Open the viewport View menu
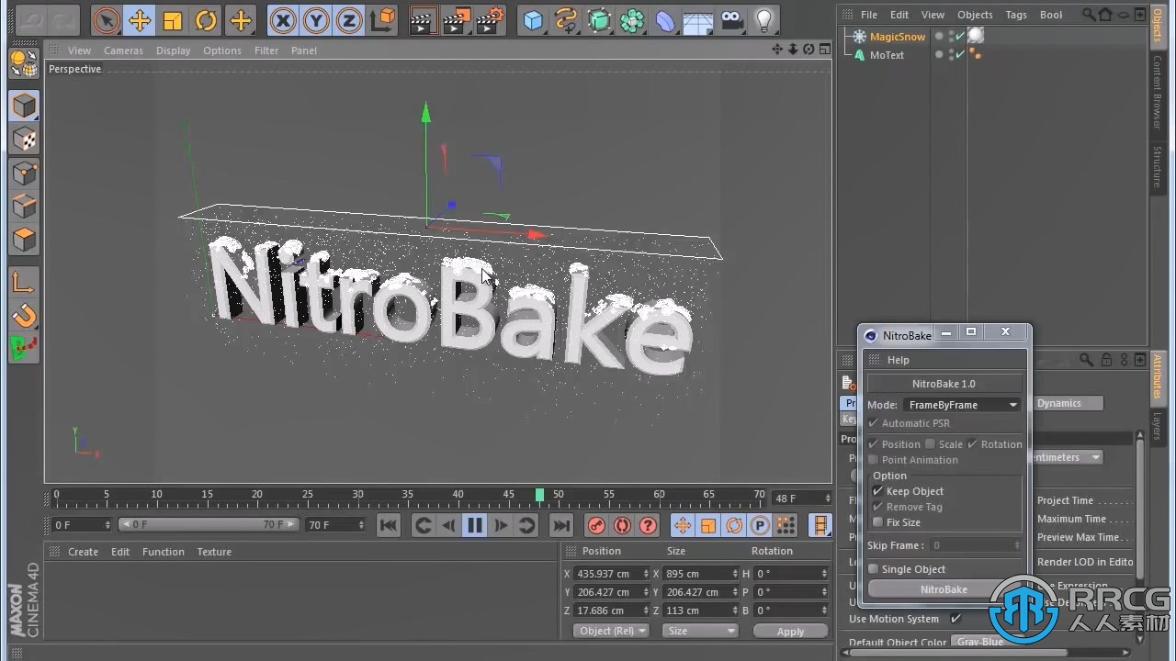The height and width of the screenshot is (661, 1176). [79, 50]
